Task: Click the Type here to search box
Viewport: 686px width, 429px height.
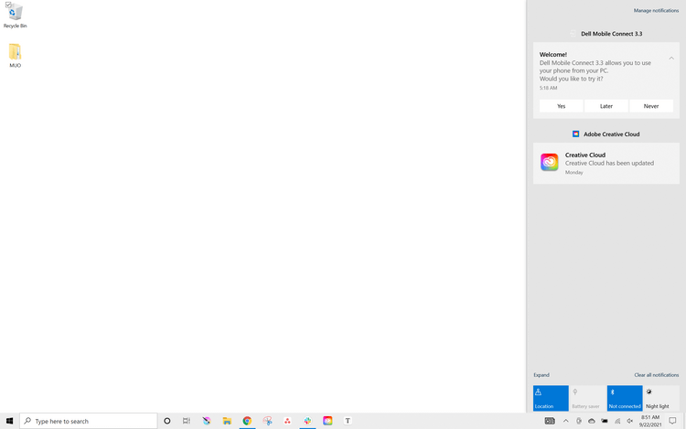Action: [89, 421]
